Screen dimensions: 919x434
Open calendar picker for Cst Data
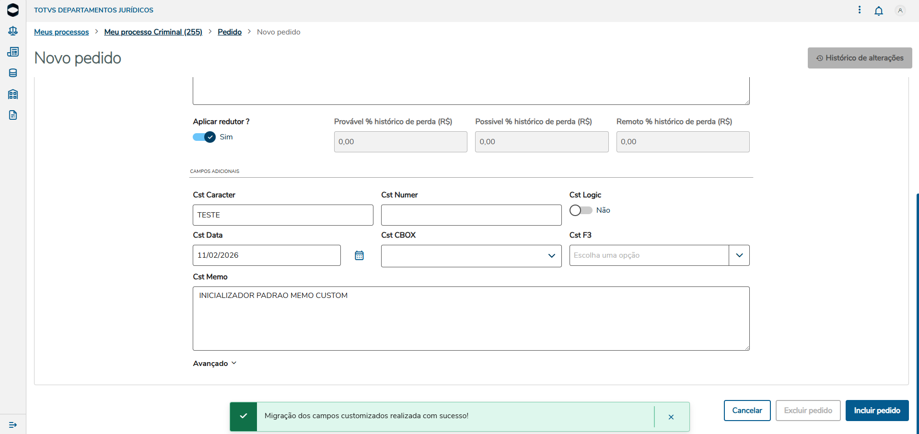359,255
